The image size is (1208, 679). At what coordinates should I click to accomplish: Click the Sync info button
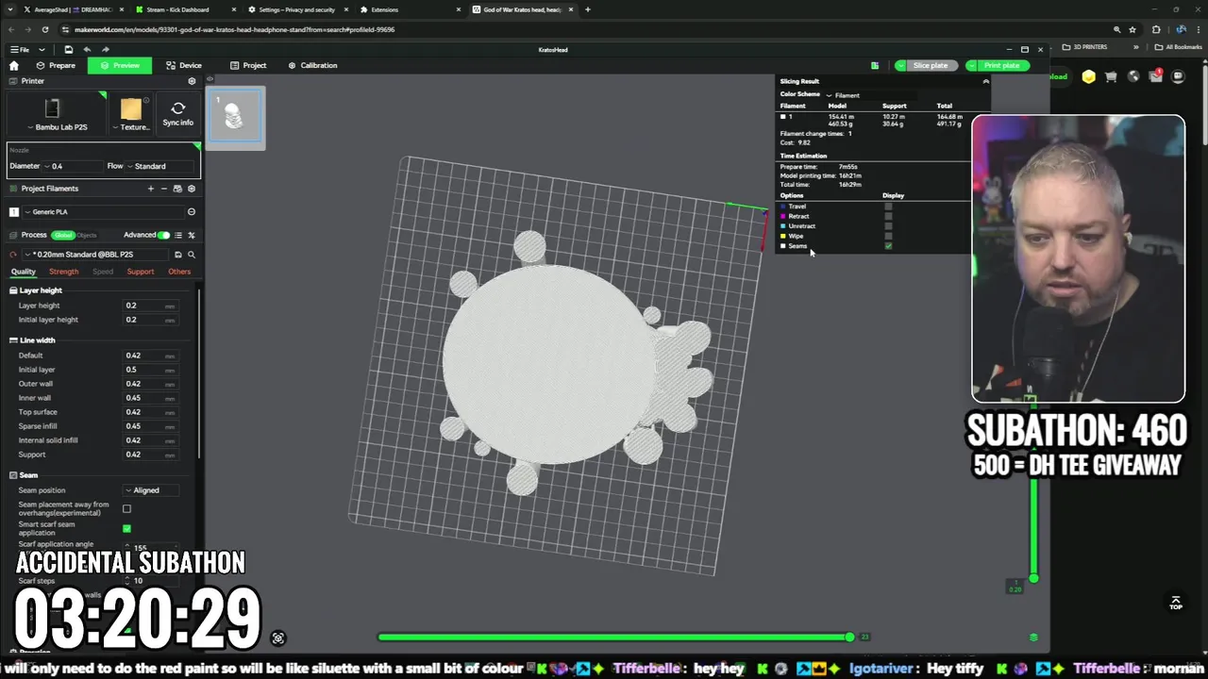pos(177,114)
